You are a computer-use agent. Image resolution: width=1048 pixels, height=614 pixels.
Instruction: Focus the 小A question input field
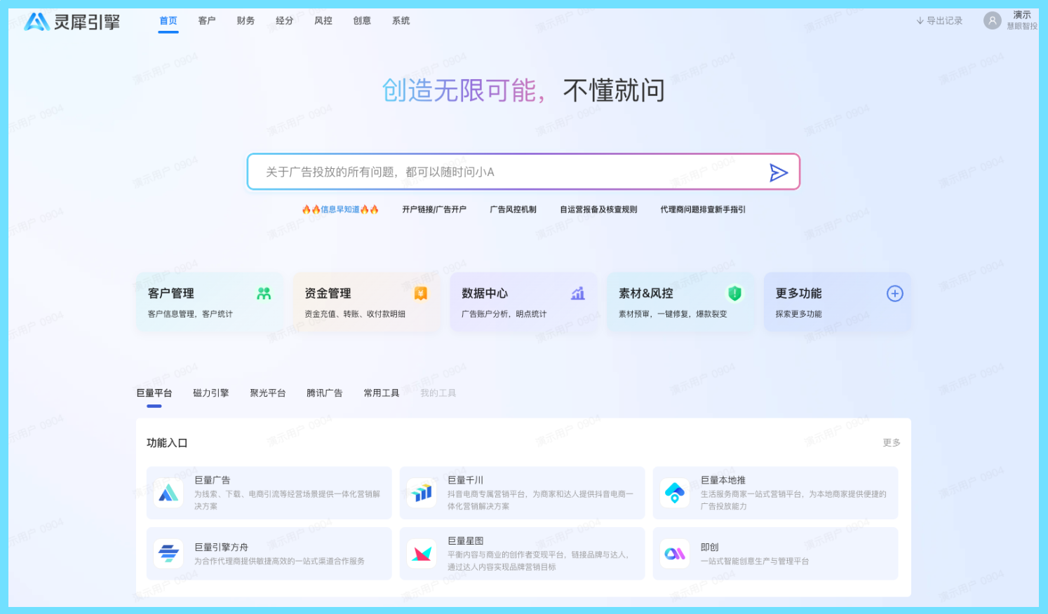click(523, 172)
